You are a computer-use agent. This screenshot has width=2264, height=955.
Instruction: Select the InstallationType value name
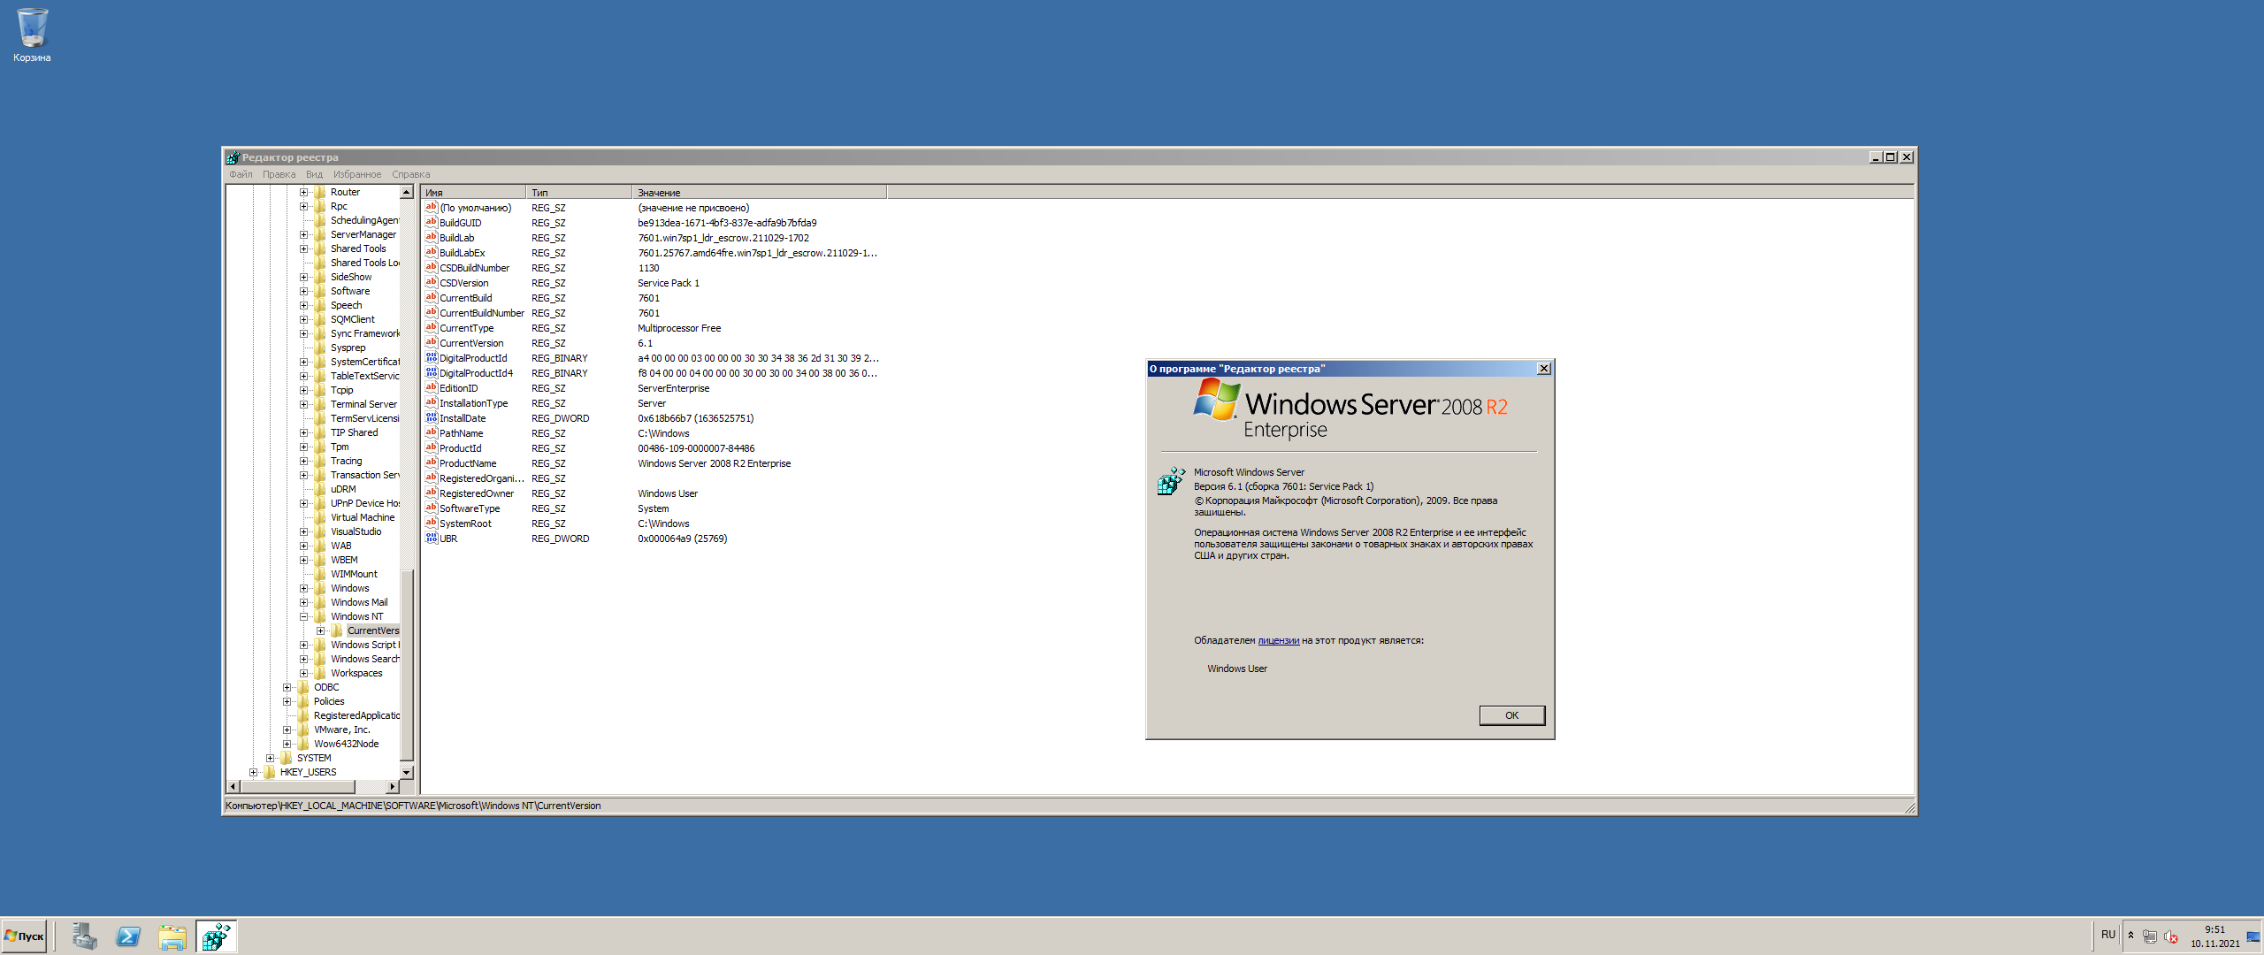point(474,402)
